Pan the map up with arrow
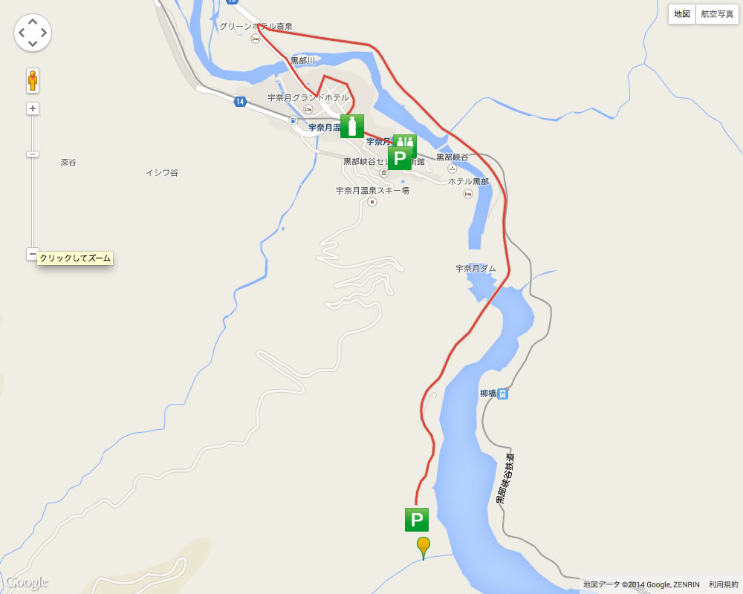The height and width of the screenshot is (594, 743). [33, 22]
